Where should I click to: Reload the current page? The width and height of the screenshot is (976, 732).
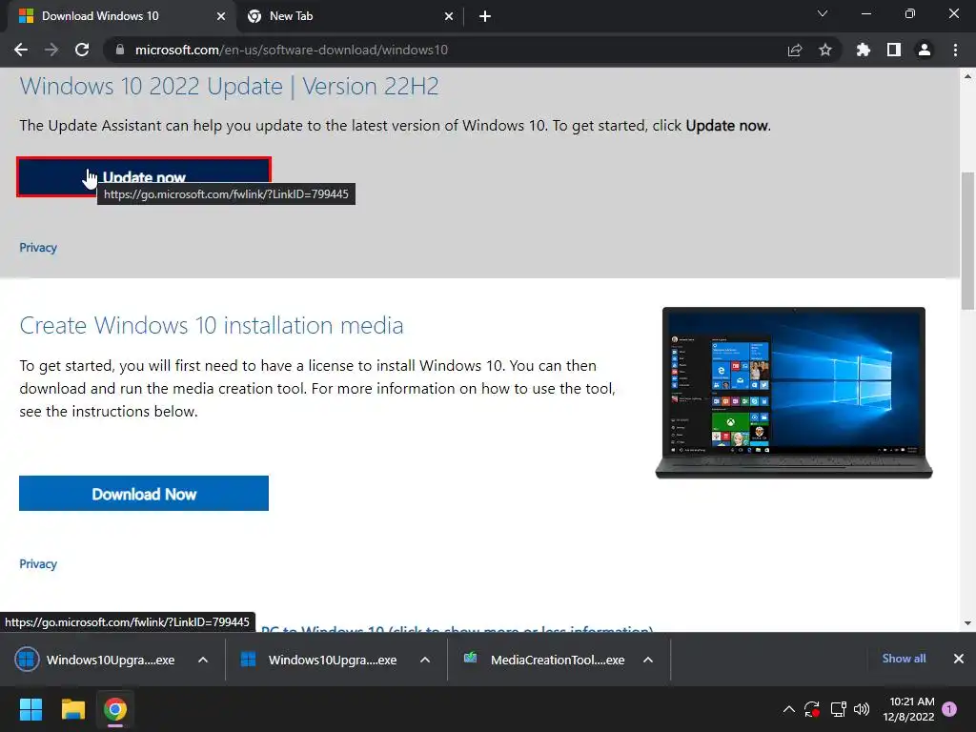82,50
